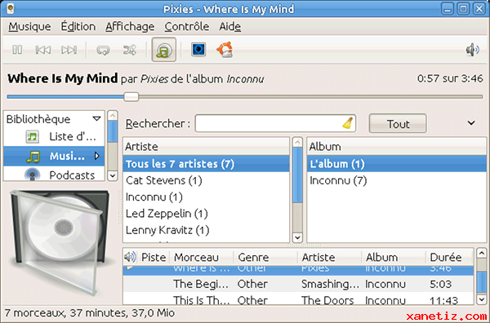
Task: Click the 7 morceaux status bar text
Action: pyautogui.click(x=89, y=312)
